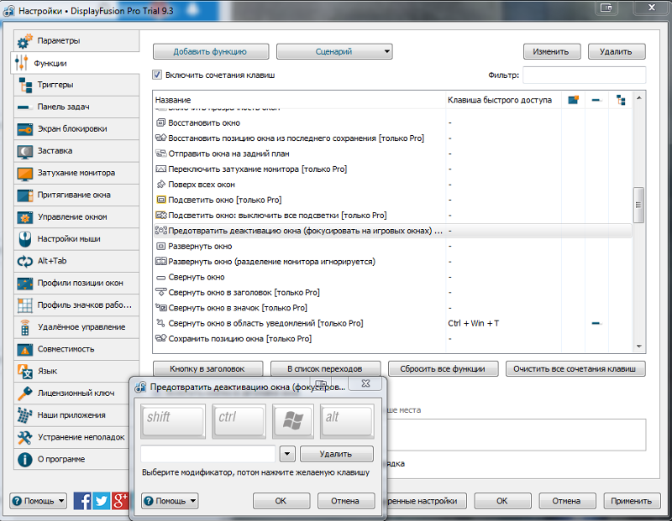Click the Windows logo modifier key

pyautogui.click(x=293, y=419)
